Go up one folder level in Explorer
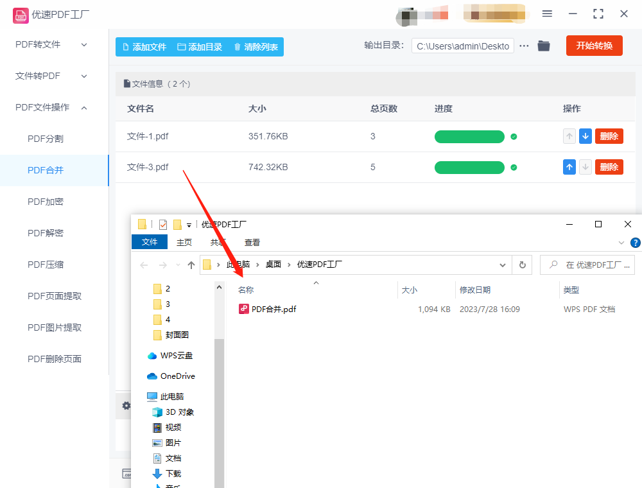 coord(191,265)
